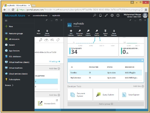This screenshot has width=150, height=113.
Task: Open the help question mark icon
Action: pyautogui.click(x=118, y=15)
